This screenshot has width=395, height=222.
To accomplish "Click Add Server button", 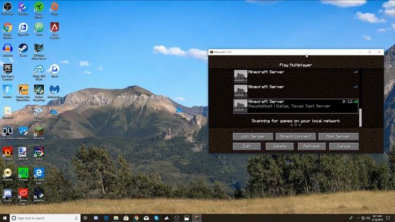I will (x=338, y=136).
